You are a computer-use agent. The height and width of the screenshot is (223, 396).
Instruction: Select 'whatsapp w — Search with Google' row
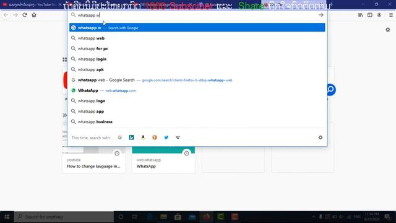197,27
